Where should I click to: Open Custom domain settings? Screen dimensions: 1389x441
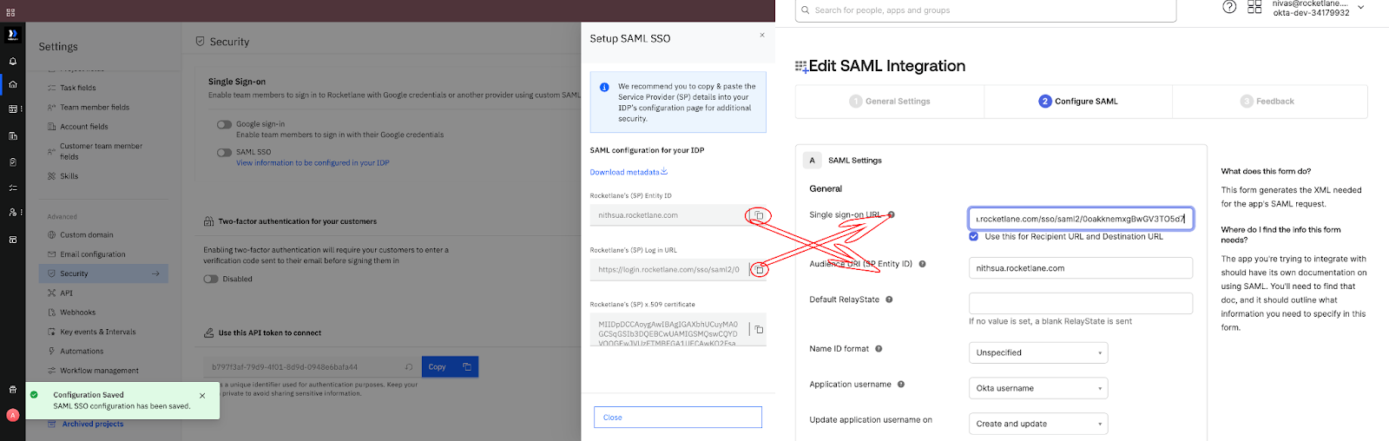pyautogui.click(x=87, y=235)
